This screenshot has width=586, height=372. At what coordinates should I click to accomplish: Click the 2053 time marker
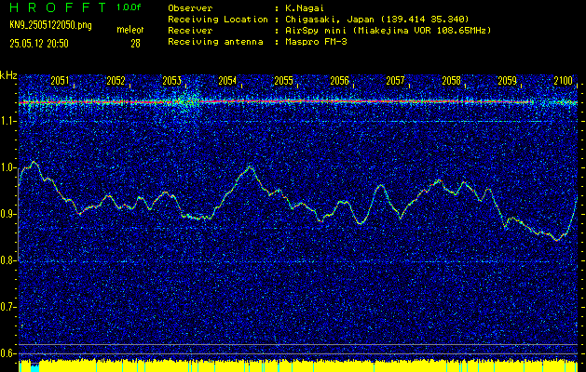point(172,81)
